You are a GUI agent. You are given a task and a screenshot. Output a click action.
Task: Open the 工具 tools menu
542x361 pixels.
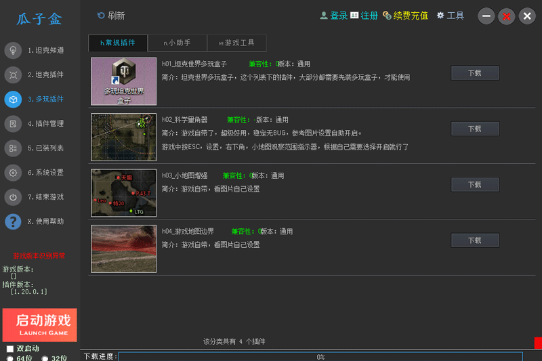pyautogui.click(x=455, y=16)
